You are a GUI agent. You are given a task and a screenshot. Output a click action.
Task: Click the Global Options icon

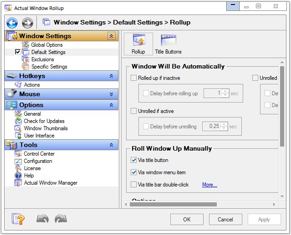pos(26,45)
